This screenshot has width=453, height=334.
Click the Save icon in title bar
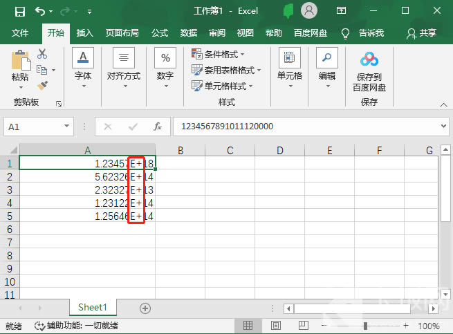(x=19, y=11)
